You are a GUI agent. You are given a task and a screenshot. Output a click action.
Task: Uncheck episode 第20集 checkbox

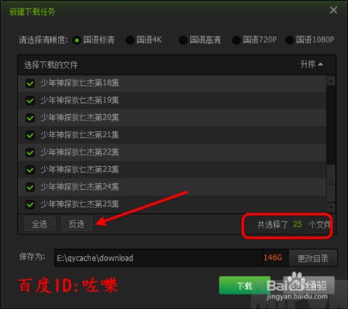pyautogui.click(x=30, y=118)
